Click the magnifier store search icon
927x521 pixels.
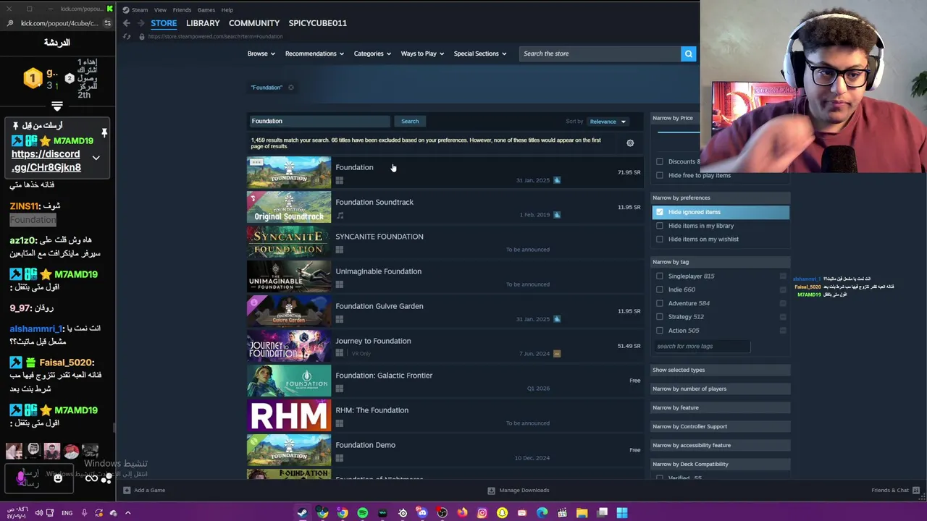pyautogui.click(x=688, y=54)
